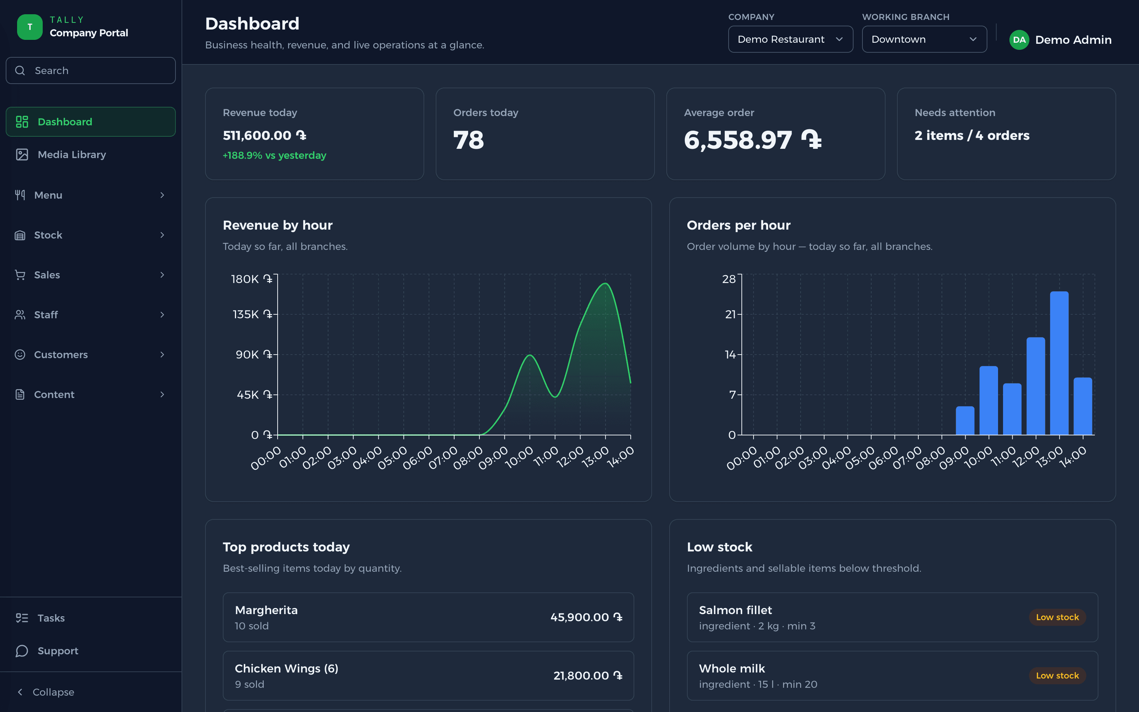Open the Company dropdown showing Demo Restaurant
1139x712 pixels.
790,39
